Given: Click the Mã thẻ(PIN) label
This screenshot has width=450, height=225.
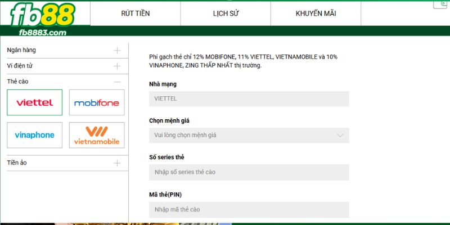Looking at the screenshot, I should pos(165,195).
